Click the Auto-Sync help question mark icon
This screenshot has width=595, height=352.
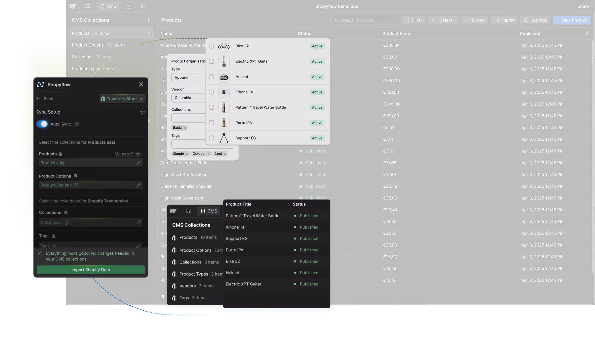tap(77, 124)
